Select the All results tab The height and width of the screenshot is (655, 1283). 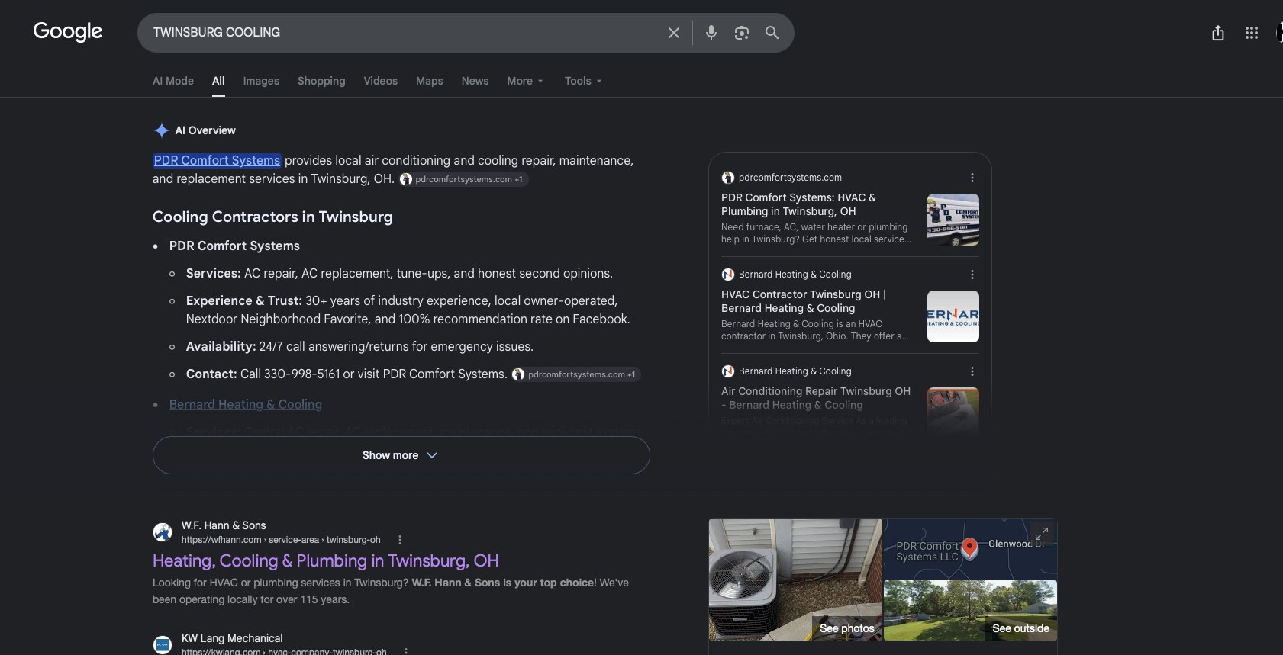218,81
